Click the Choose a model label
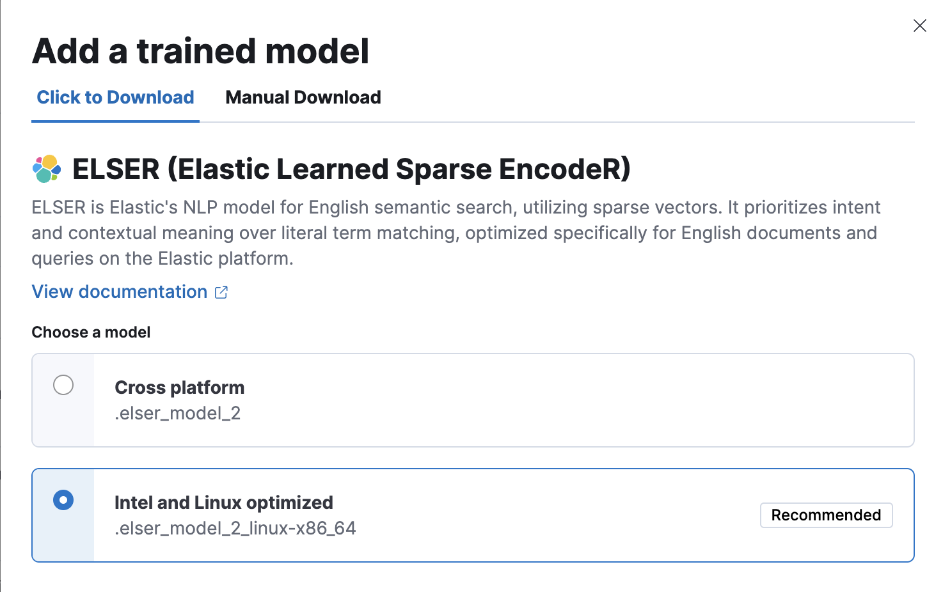The width and height of the screenshot is (943, 592). [x=90, y=332]
